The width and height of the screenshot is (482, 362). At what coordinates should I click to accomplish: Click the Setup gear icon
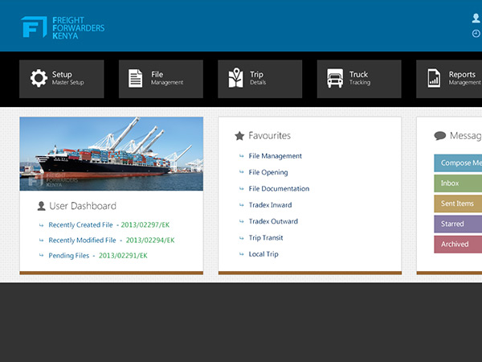[39, 78]
